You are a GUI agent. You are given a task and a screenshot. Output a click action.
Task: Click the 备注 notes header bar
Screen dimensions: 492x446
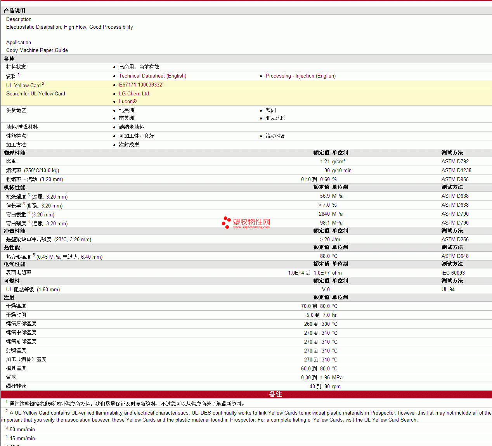(x=246, y=394)
